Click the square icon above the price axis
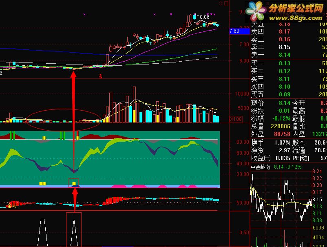Image resolution: width=327 pixels, height=247 pixels. pos(226,3)
